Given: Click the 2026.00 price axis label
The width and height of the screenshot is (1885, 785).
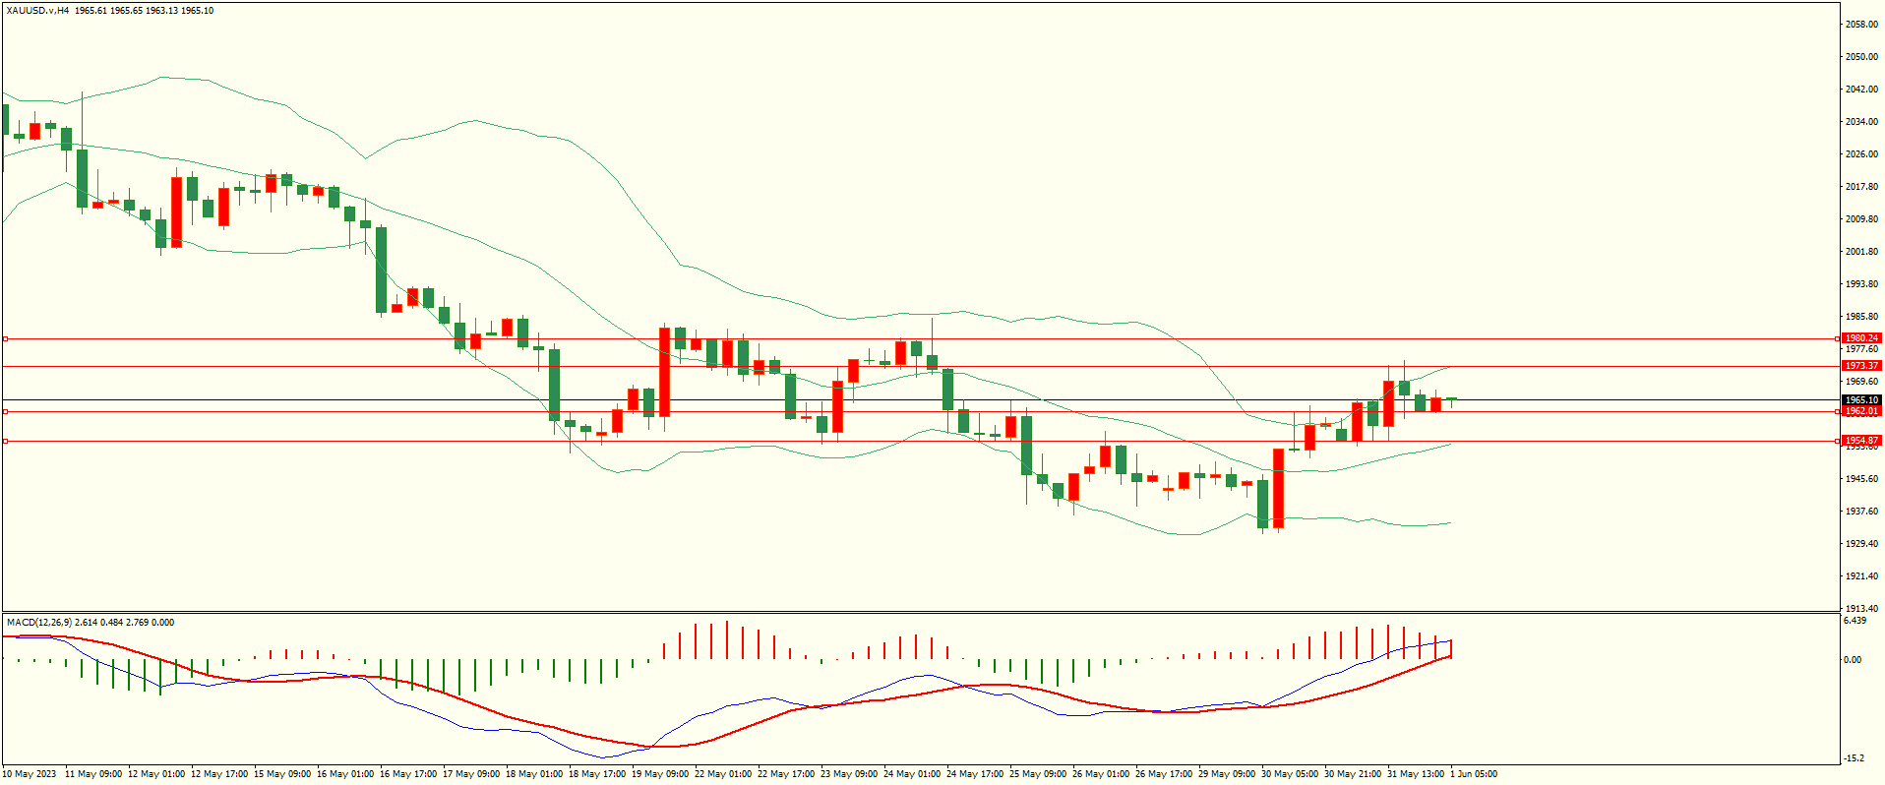Looking at the screenshot, I should [x=1861, y=154].
